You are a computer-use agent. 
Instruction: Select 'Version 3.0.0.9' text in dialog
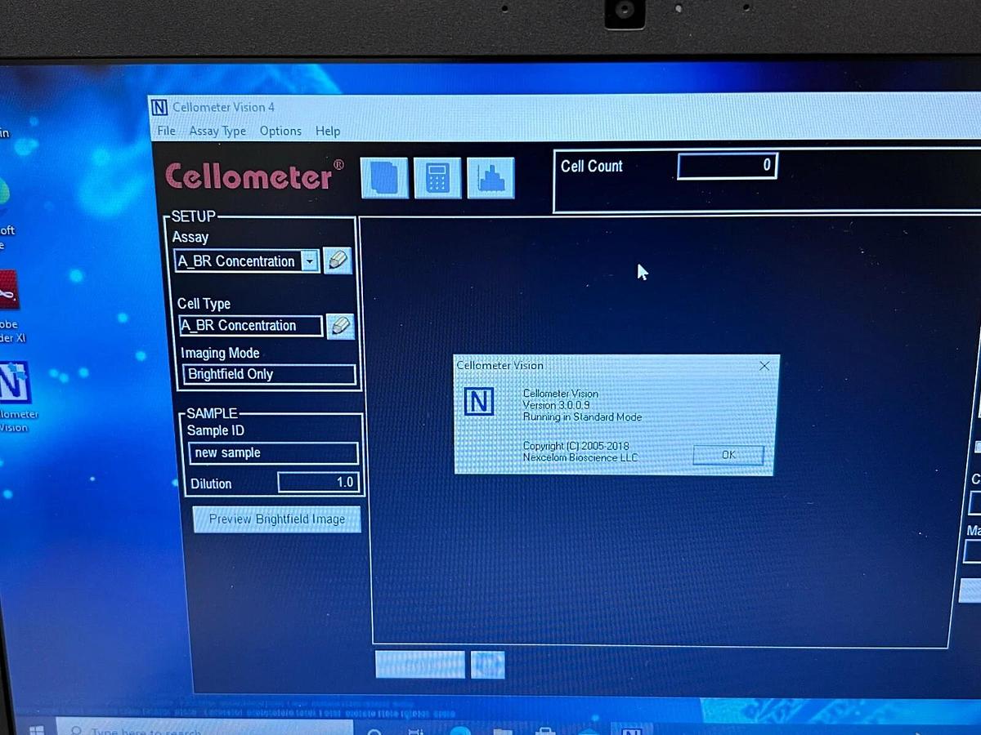[556, 405]
